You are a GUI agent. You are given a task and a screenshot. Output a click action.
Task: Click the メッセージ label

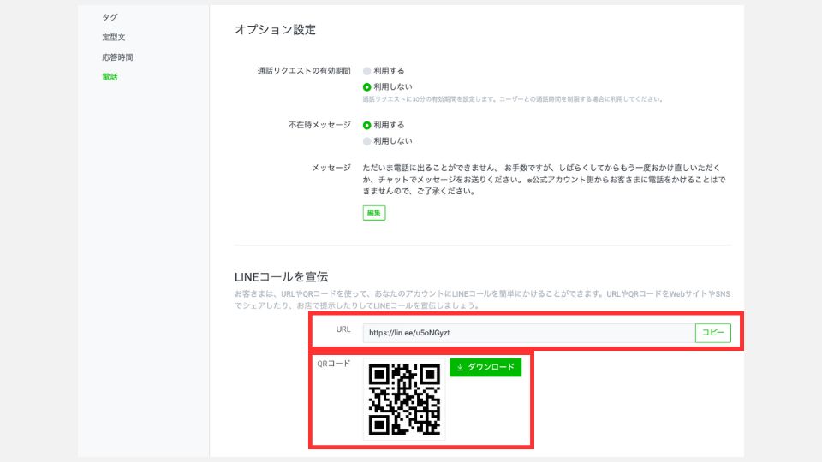pos(331,168)
